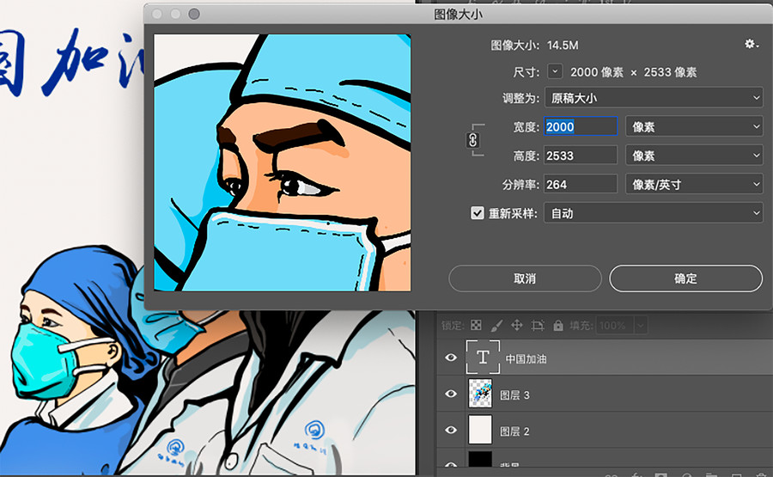Toggle lock transparent pixels icon
The height and width of the screenshot is (477, 773).
476,325
